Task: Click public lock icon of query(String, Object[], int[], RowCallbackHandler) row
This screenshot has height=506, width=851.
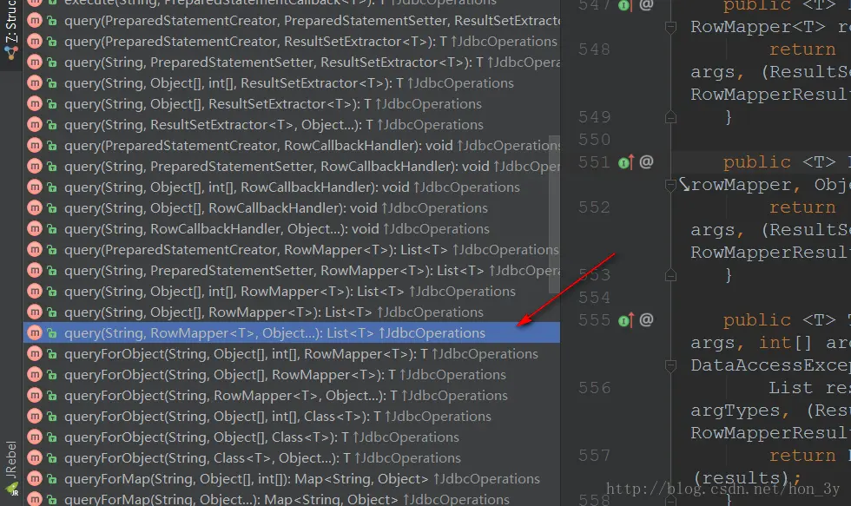Action: tap(52, 187)
